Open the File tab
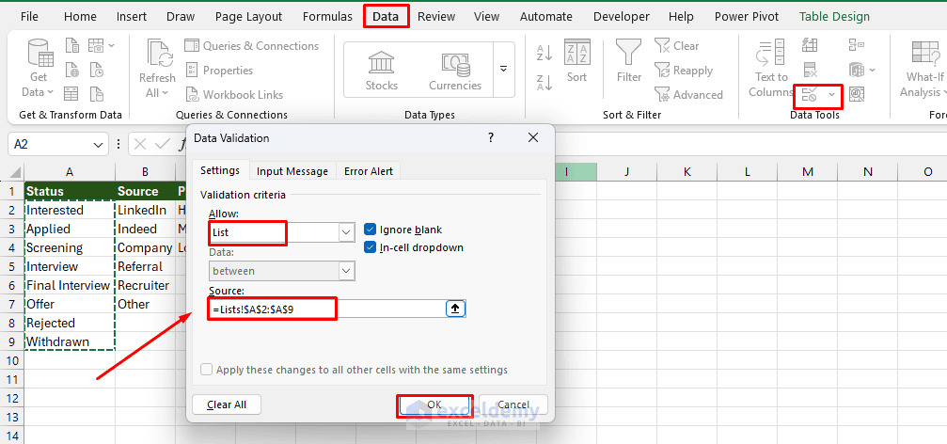947x444 pixels. (29, 16)
